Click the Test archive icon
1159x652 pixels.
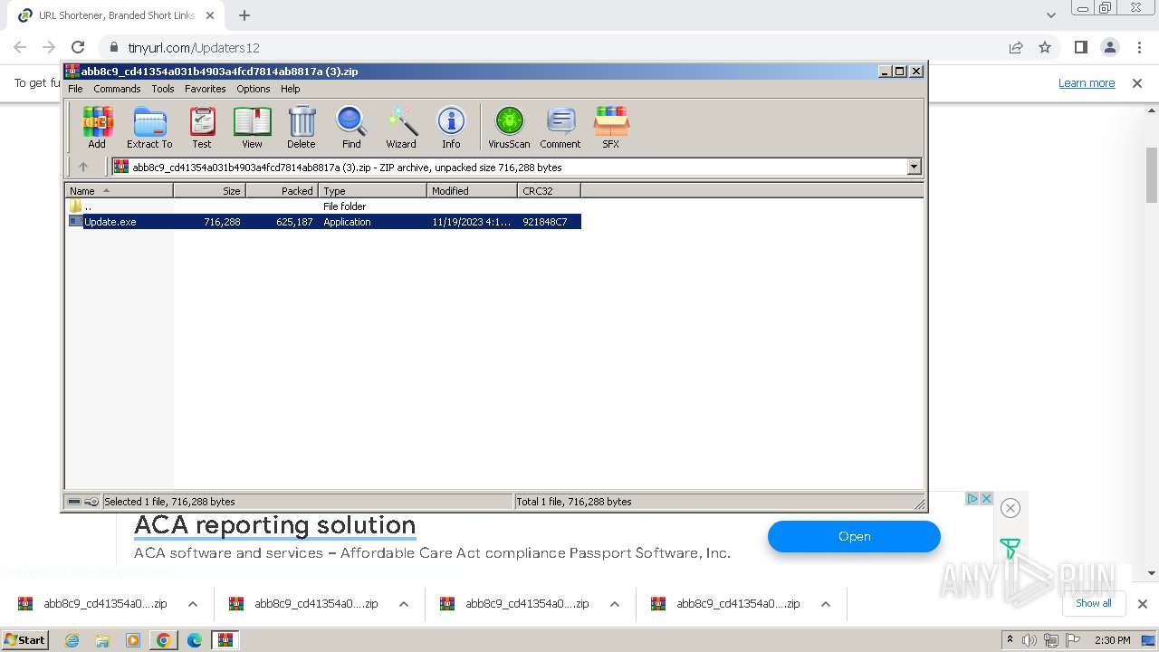202,127
